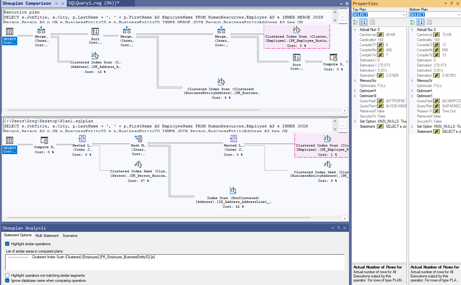Viewport: 461px width, 285px height.
Task: Select QueryHash row in top plan properties
Action: tap(380, 101)
